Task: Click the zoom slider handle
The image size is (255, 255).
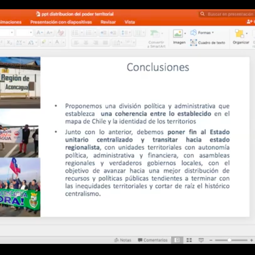Action: 229,240
